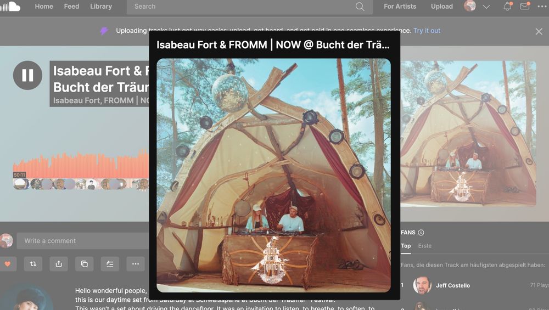Viewport: 549px width, 310px height.
Task: Open the Upload page
Action: pos(442,6)
